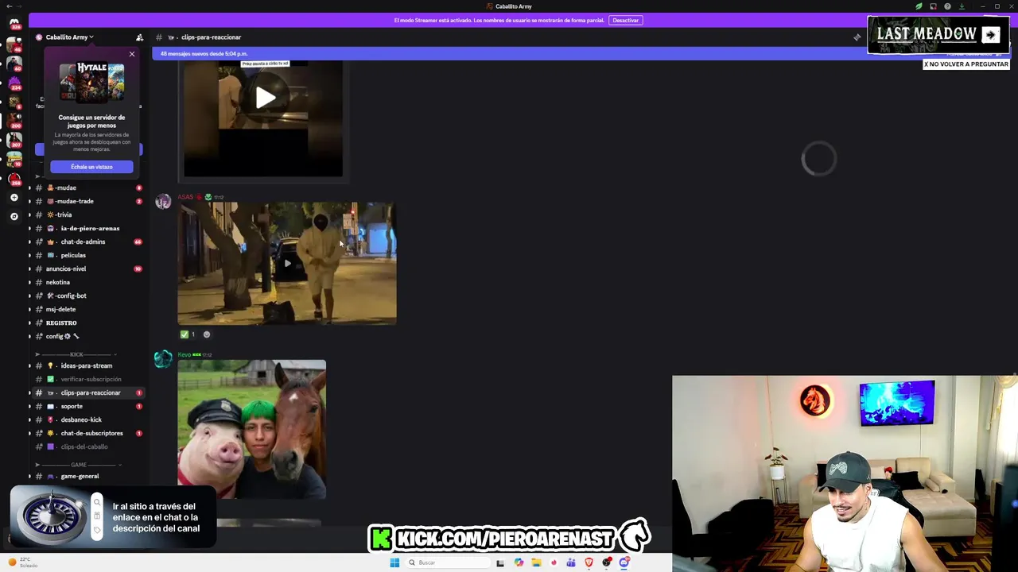Select the clips-para-reaccionar channel in sidebar
Screen dimensions: 1018x572
(x=87, y=392)
